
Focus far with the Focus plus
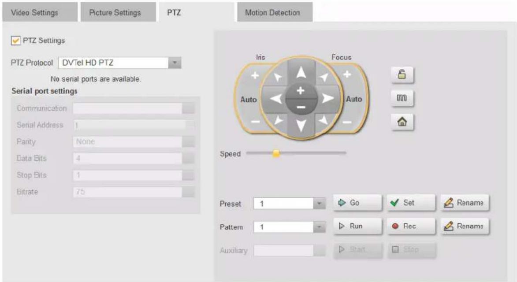click(347, 75)
